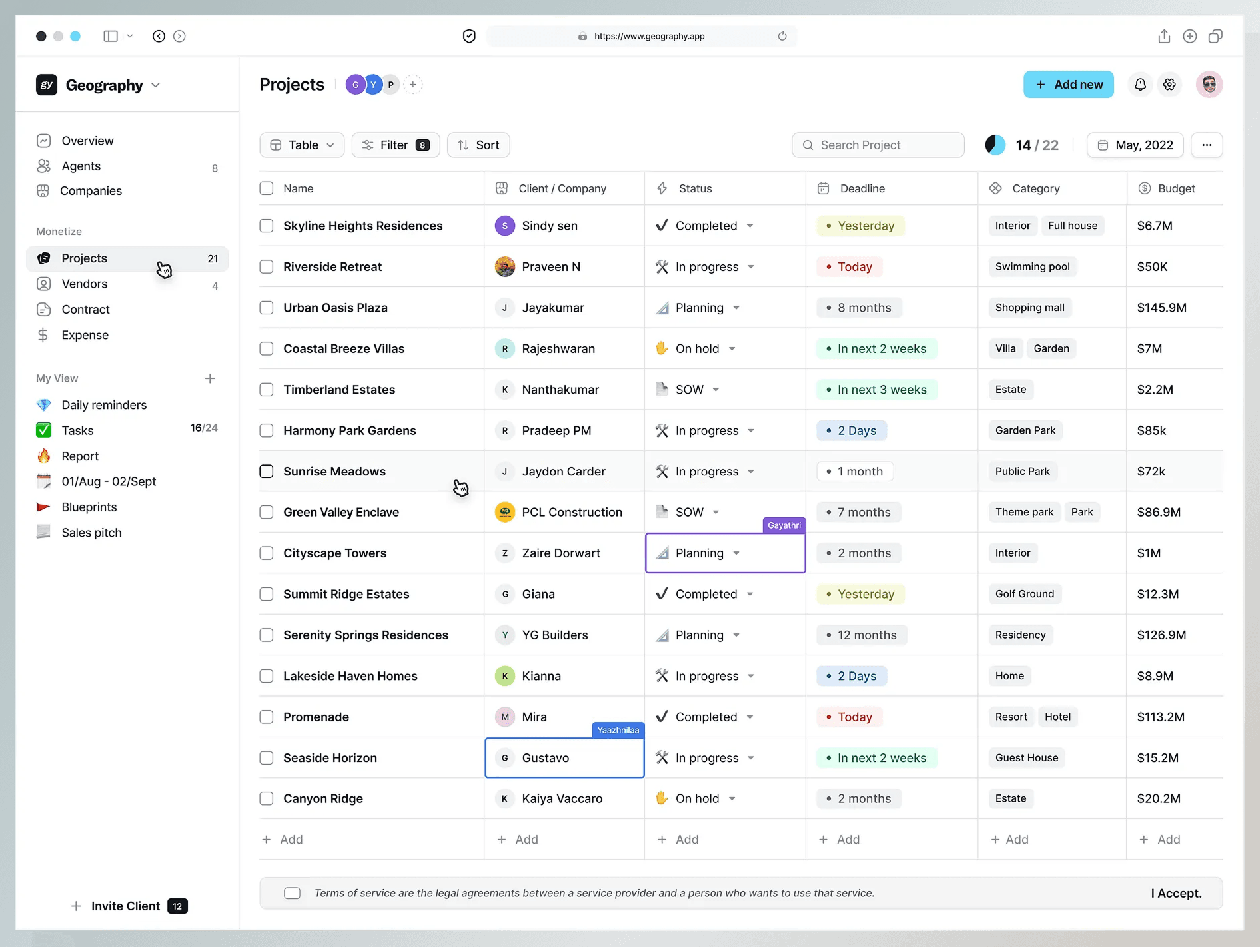The width and height of the screenshot is (1260, 947).
Task: Click the three-dots more options button
Action: click(1207, 145)
